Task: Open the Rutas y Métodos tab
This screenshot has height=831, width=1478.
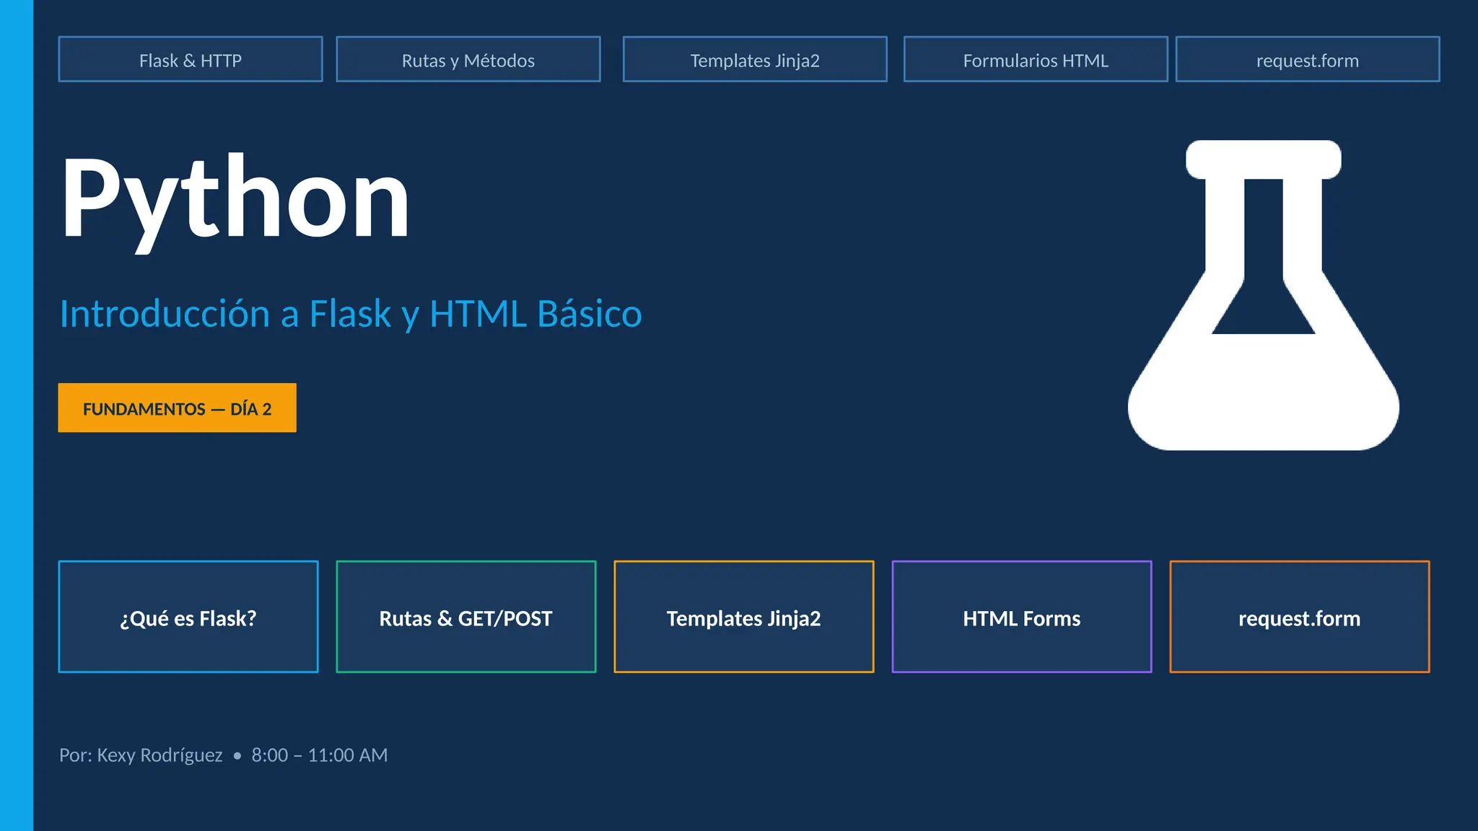Action: [468, 60]
